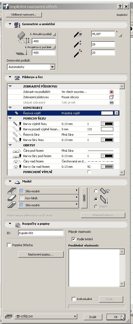133x324 pixels.
Task: Click the Barva pozadí výplně řezu swatch
Action: 107,129
